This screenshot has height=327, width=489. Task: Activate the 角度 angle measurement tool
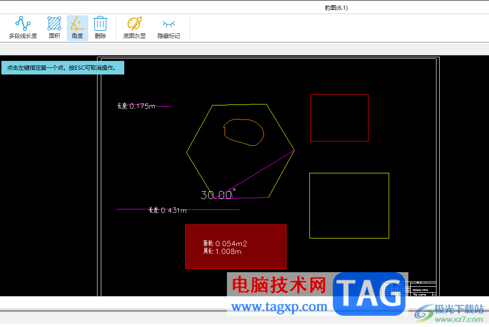pyautogui.click(x=77, y=28)
